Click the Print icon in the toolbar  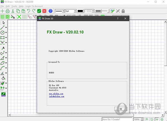pyautogui.click(x=8, y=11)
